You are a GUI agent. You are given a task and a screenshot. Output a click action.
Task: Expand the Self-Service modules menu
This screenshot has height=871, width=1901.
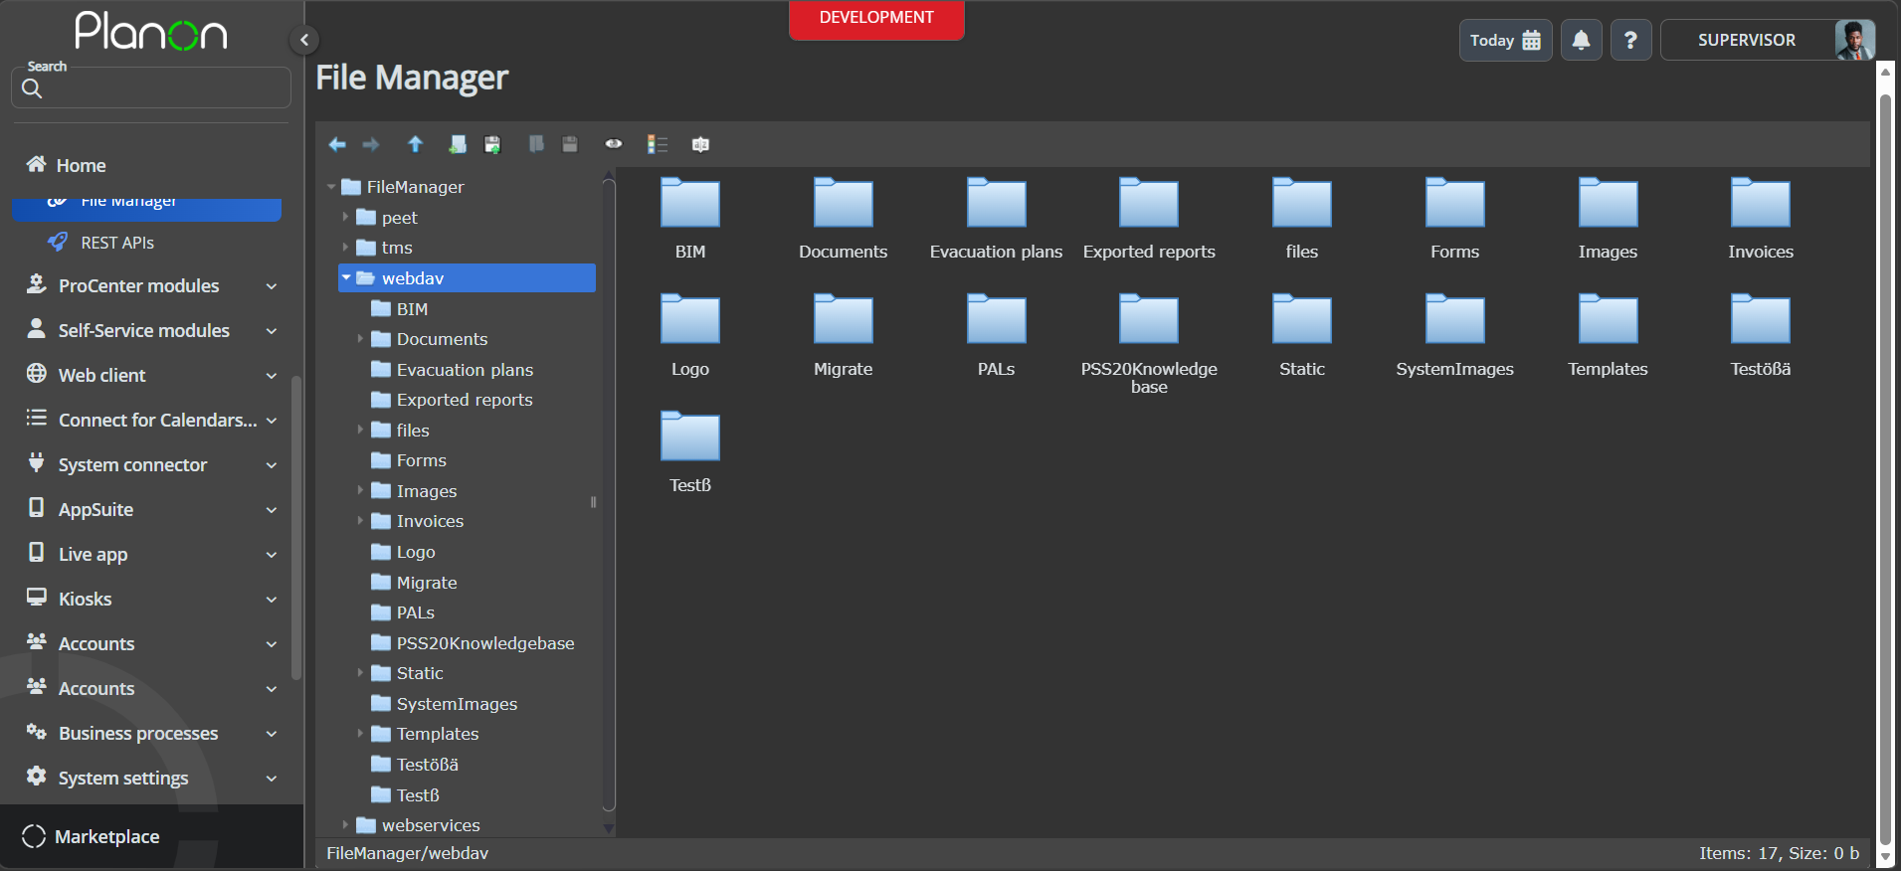coord(151,331)
